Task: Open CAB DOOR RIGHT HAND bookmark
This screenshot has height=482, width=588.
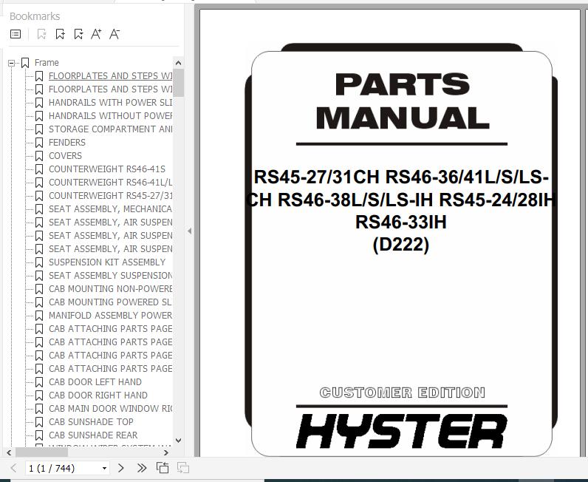Action: point(98,396)
